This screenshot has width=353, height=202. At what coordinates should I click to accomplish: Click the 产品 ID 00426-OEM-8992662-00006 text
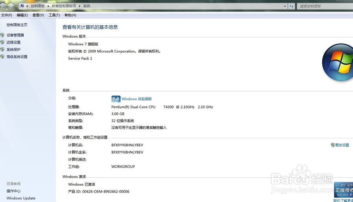click(x=99, y=191)
